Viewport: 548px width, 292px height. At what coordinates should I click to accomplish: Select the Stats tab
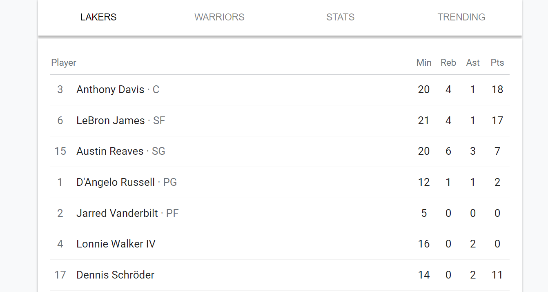click(340, 17)
